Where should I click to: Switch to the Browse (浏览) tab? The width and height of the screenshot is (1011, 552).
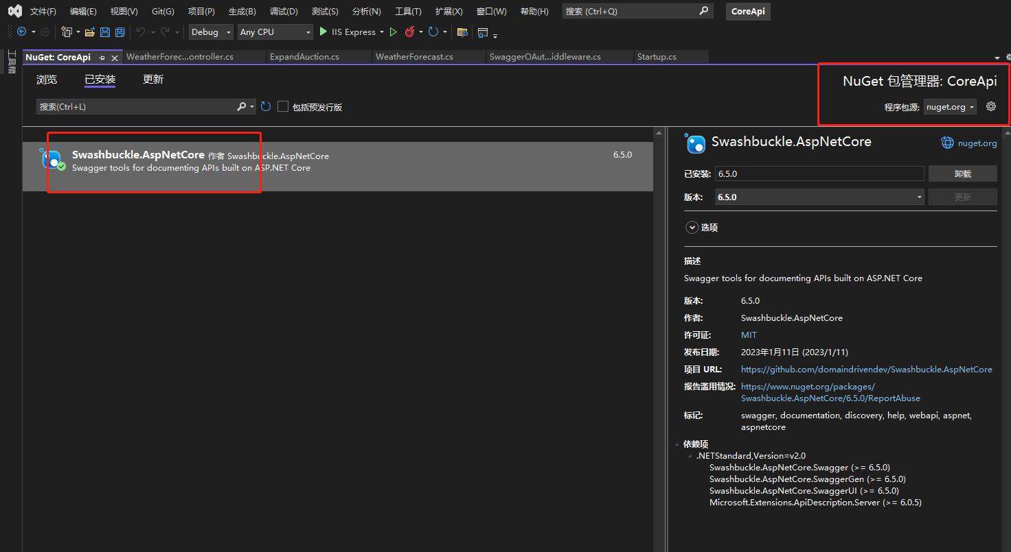tap(47, 80)
